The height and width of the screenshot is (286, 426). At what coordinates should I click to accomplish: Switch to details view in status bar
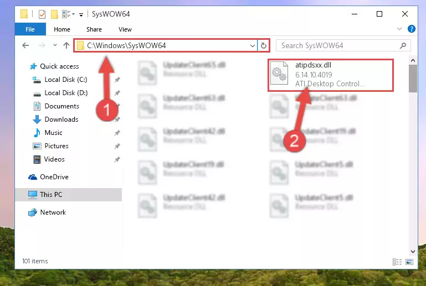point(397,262)
